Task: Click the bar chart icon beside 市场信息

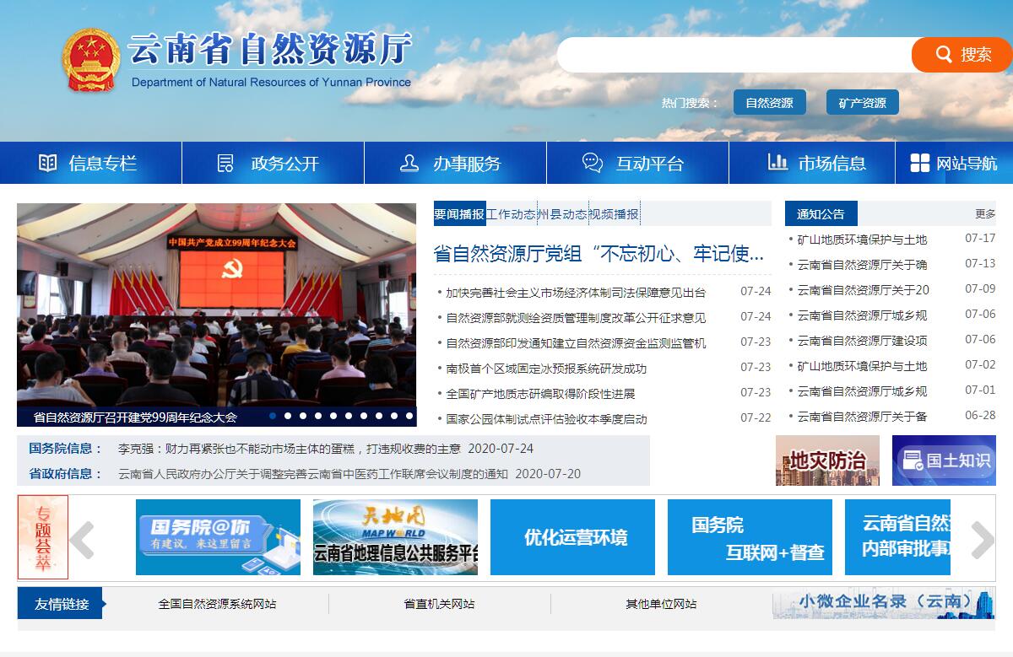Action: [777, 162]
